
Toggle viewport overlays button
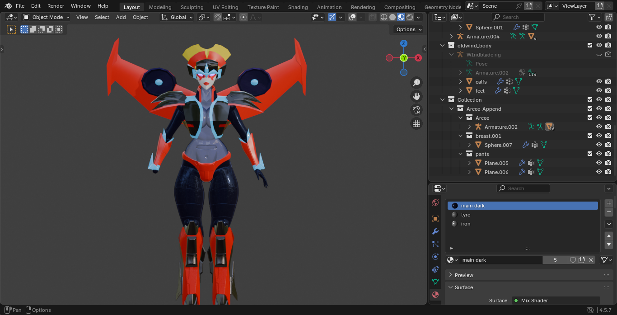tap(352, 17)
